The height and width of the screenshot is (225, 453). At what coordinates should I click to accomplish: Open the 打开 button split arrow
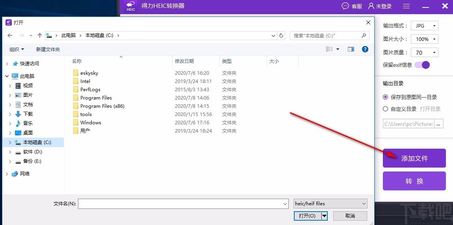pyautogui.click(x=325, y=216)
